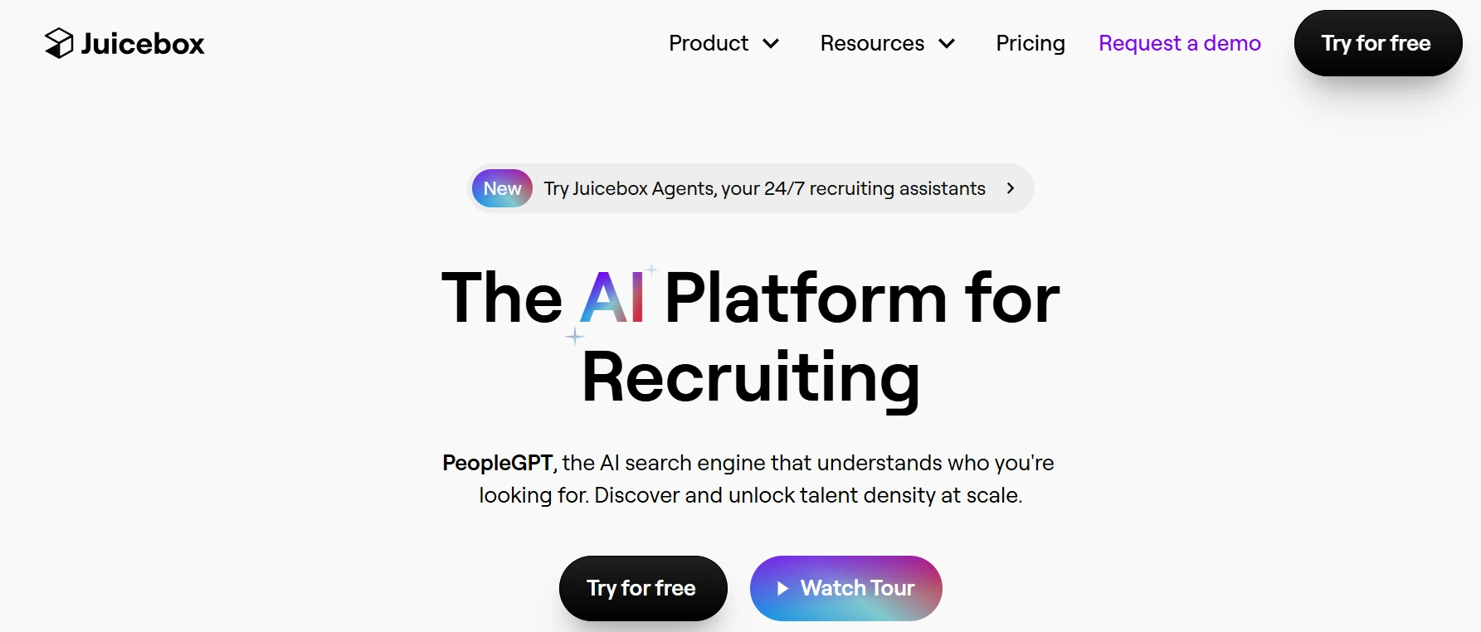Click the Request a demo link
Image resolution: width=1481 pixels, height=632 pixels.
pyautogui.click(x=1179, y=43)
